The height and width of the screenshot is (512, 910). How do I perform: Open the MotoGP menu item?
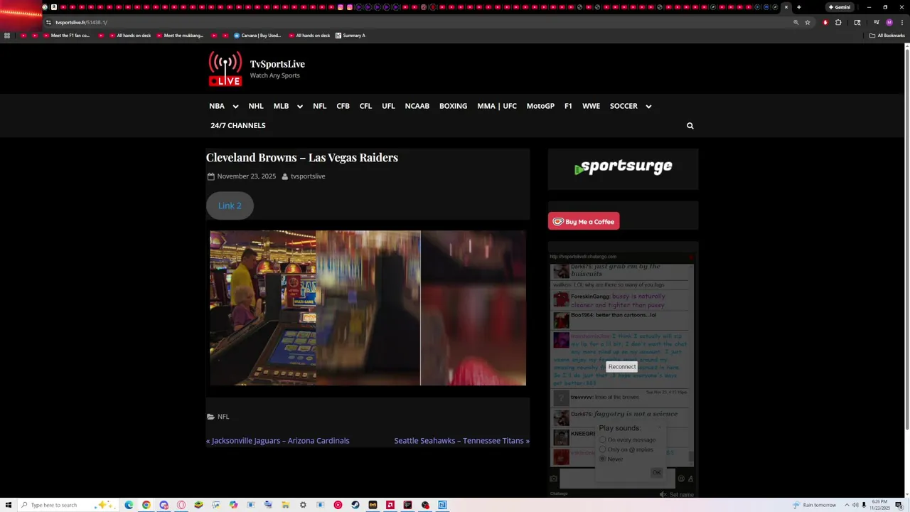tap(540, 106)
